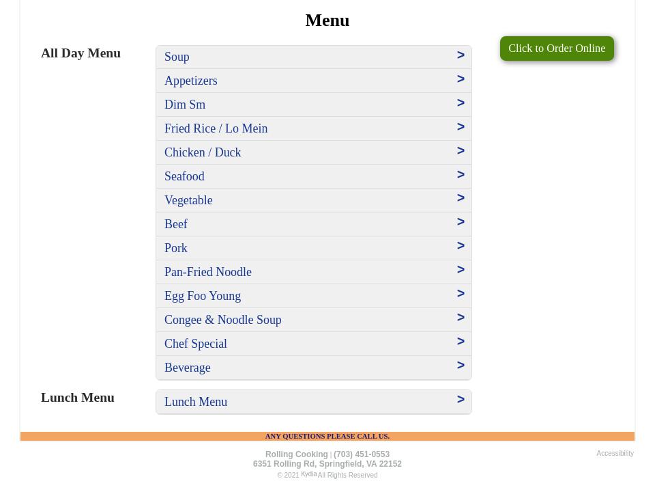Expand the Seafood section arrow
This screenshot has height=494, width=655.
tap(461, 175)
